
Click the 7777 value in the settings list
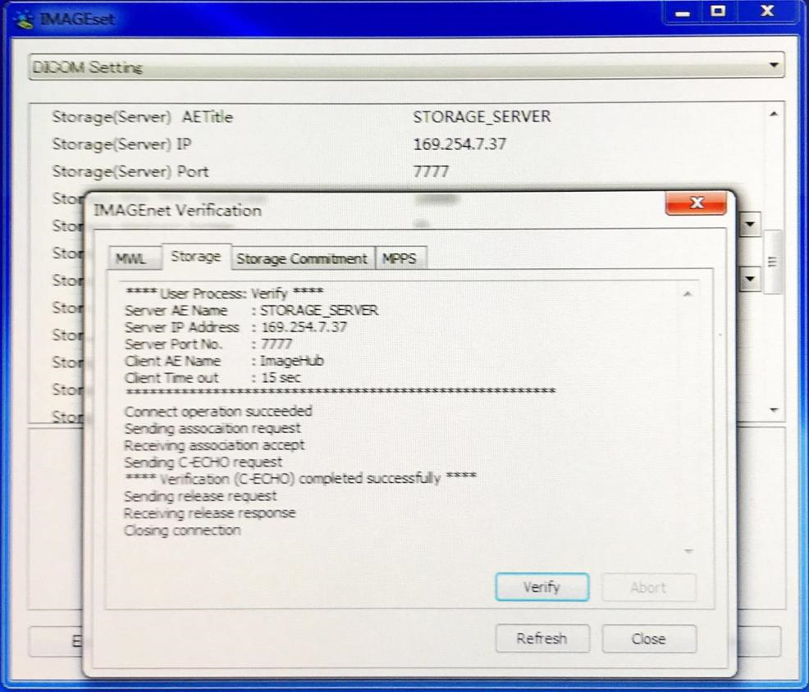tap(431, 171)
